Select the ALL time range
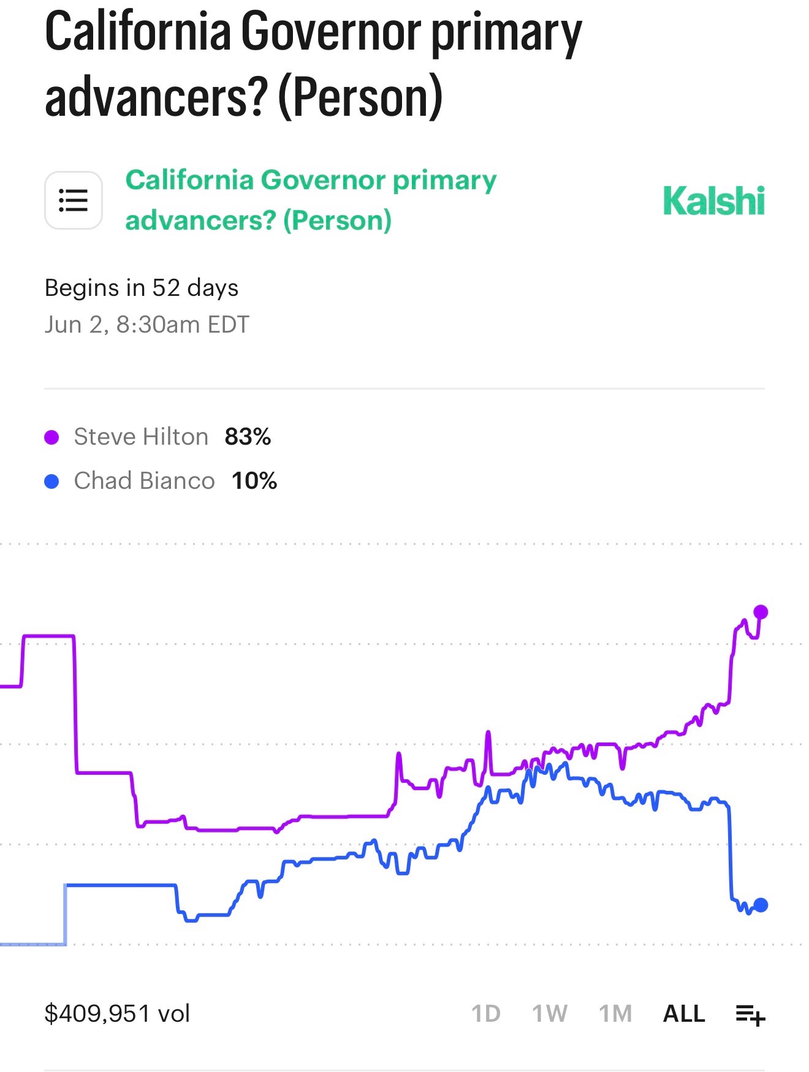 (x=684, y=1014)
